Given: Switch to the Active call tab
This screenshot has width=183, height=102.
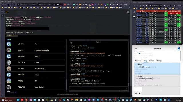Looking at the screenshot, I should [x=139, y=61].
